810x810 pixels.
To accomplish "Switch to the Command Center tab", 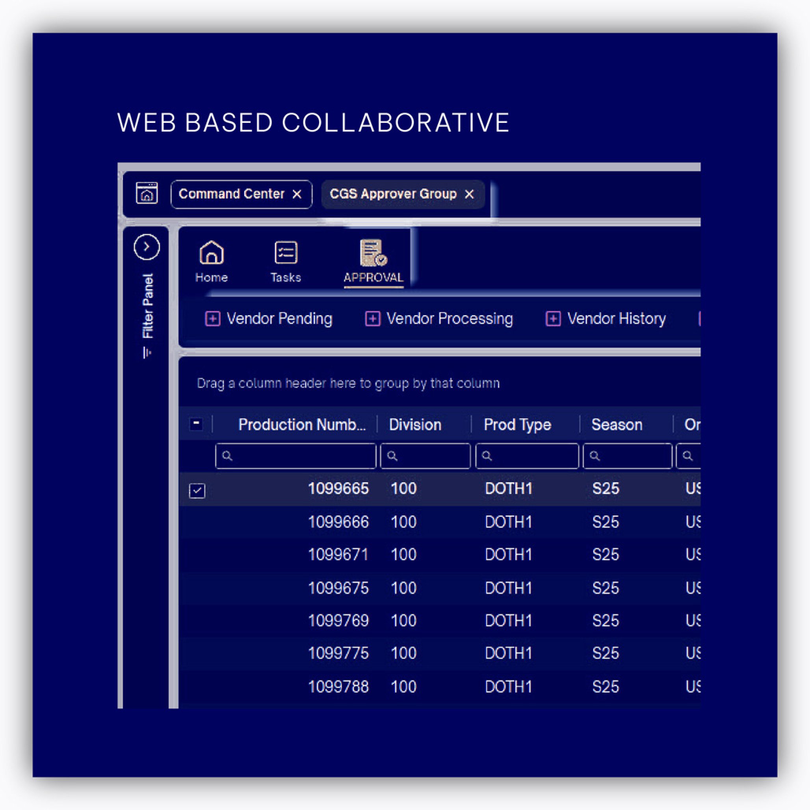I will 231,194.
